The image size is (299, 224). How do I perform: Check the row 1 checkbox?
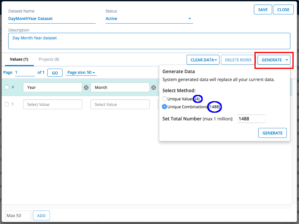click(x=7, y=104)
